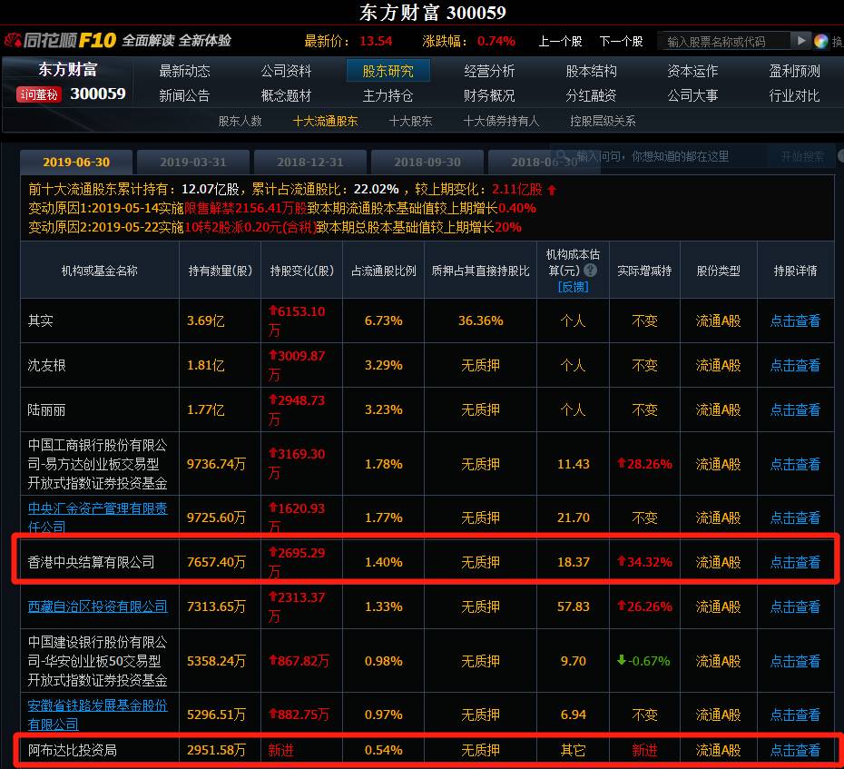Image resolution: width=844 pixels, height=769 pixels.
Task: Go to 股东人数 sub-section
Action: click(x=240, y=121)
